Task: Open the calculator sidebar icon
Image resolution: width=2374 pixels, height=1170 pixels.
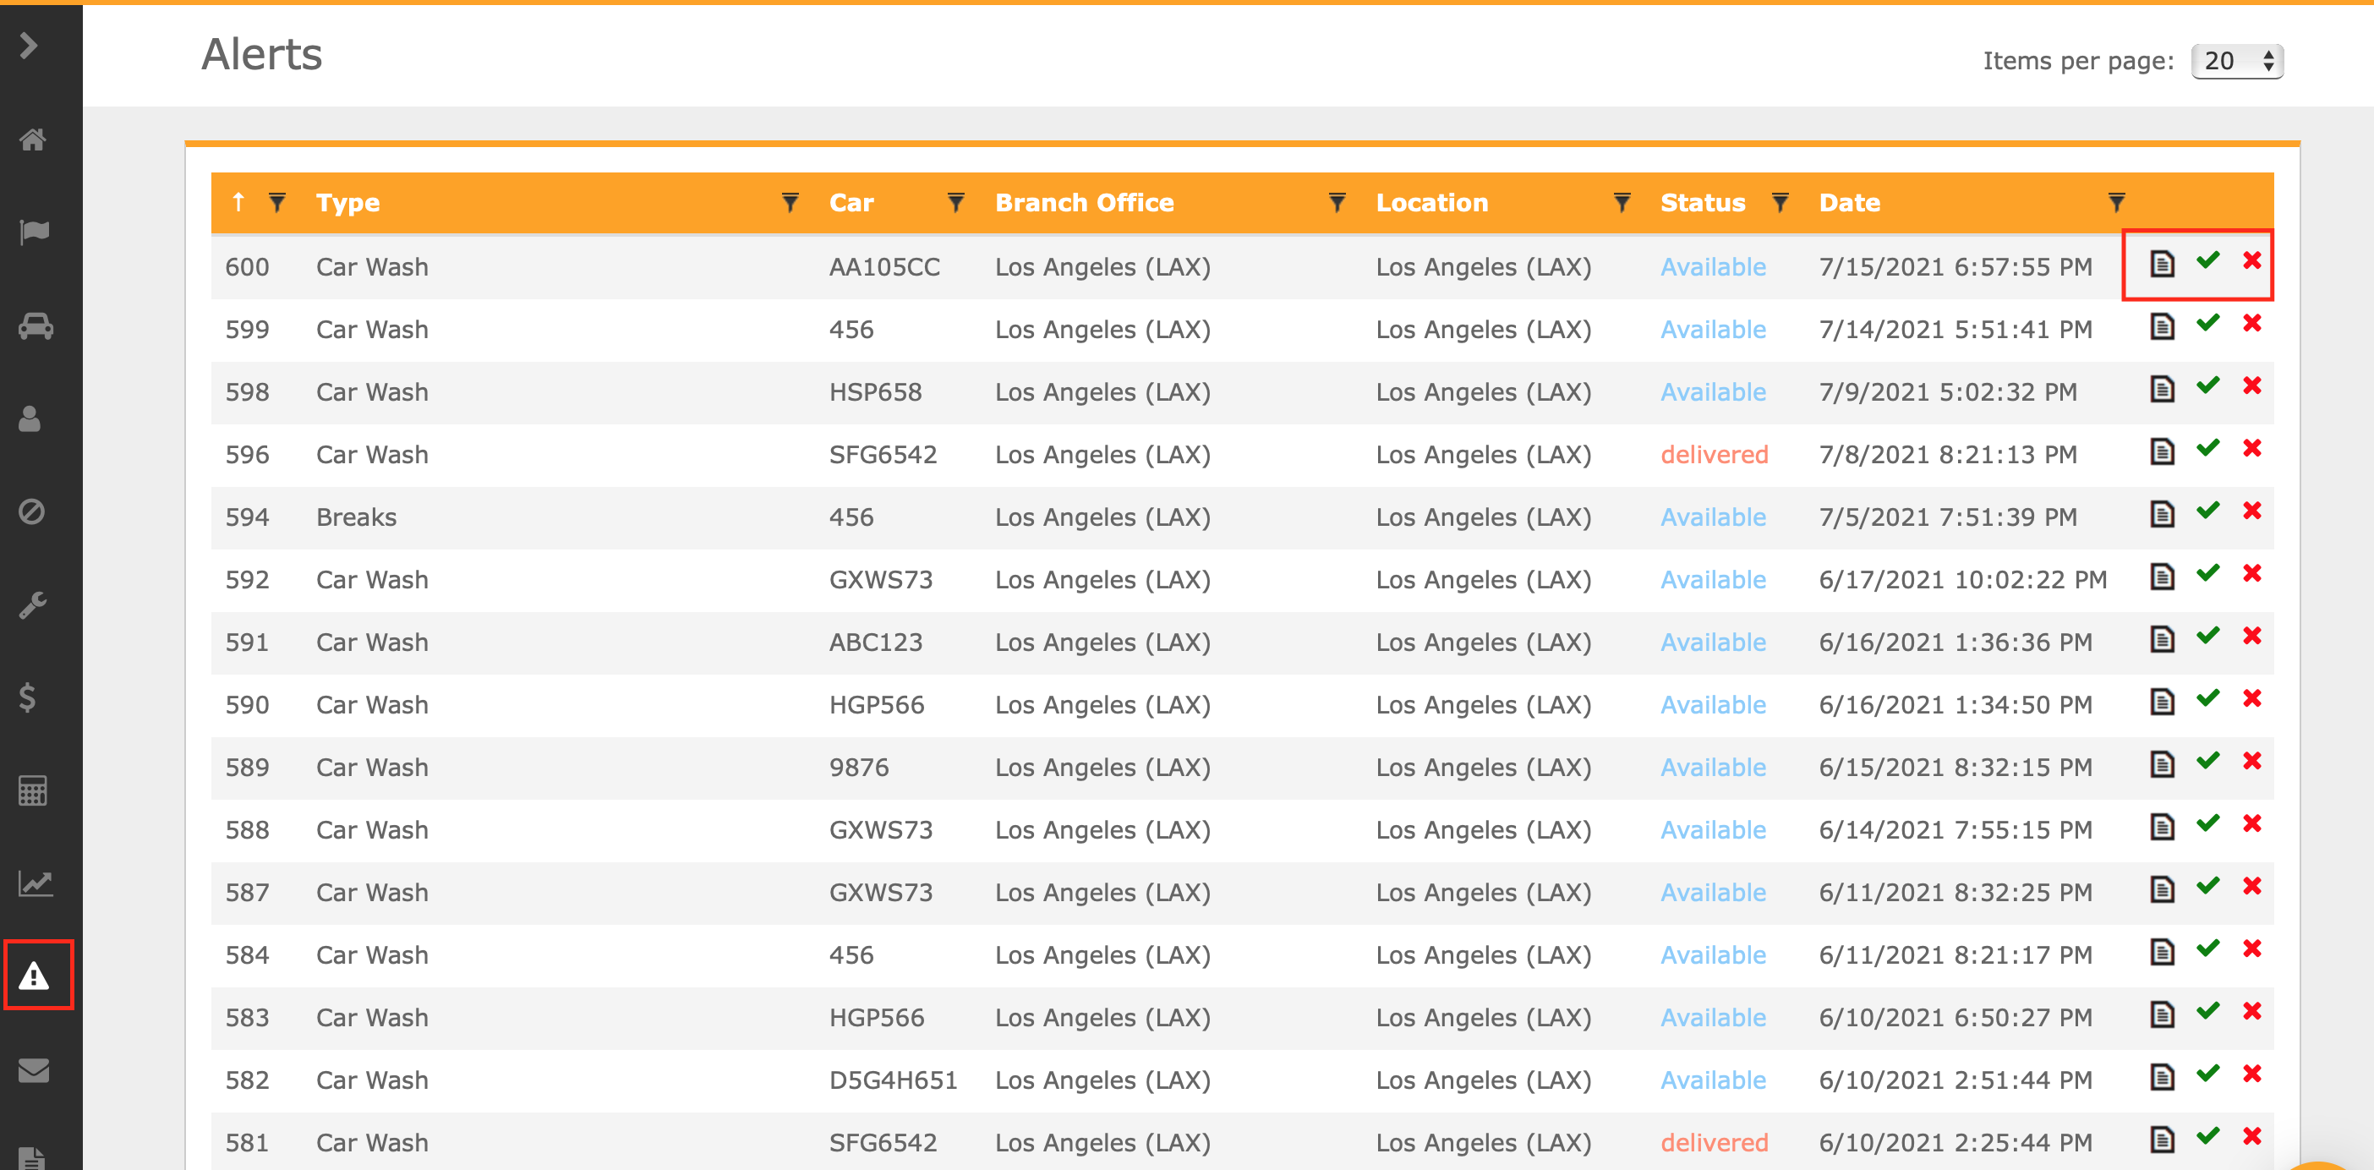Action: pyautogui.click(x=32, y=790)
